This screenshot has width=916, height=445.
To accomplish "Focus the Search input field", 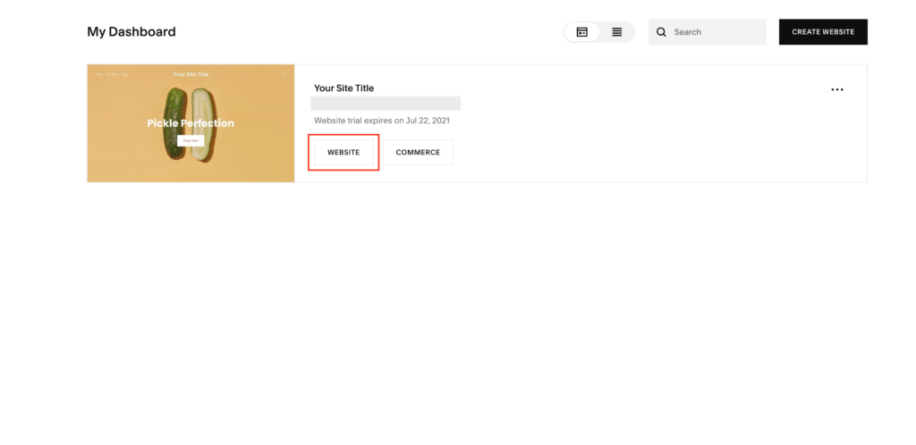I will [x=707, y=32].
